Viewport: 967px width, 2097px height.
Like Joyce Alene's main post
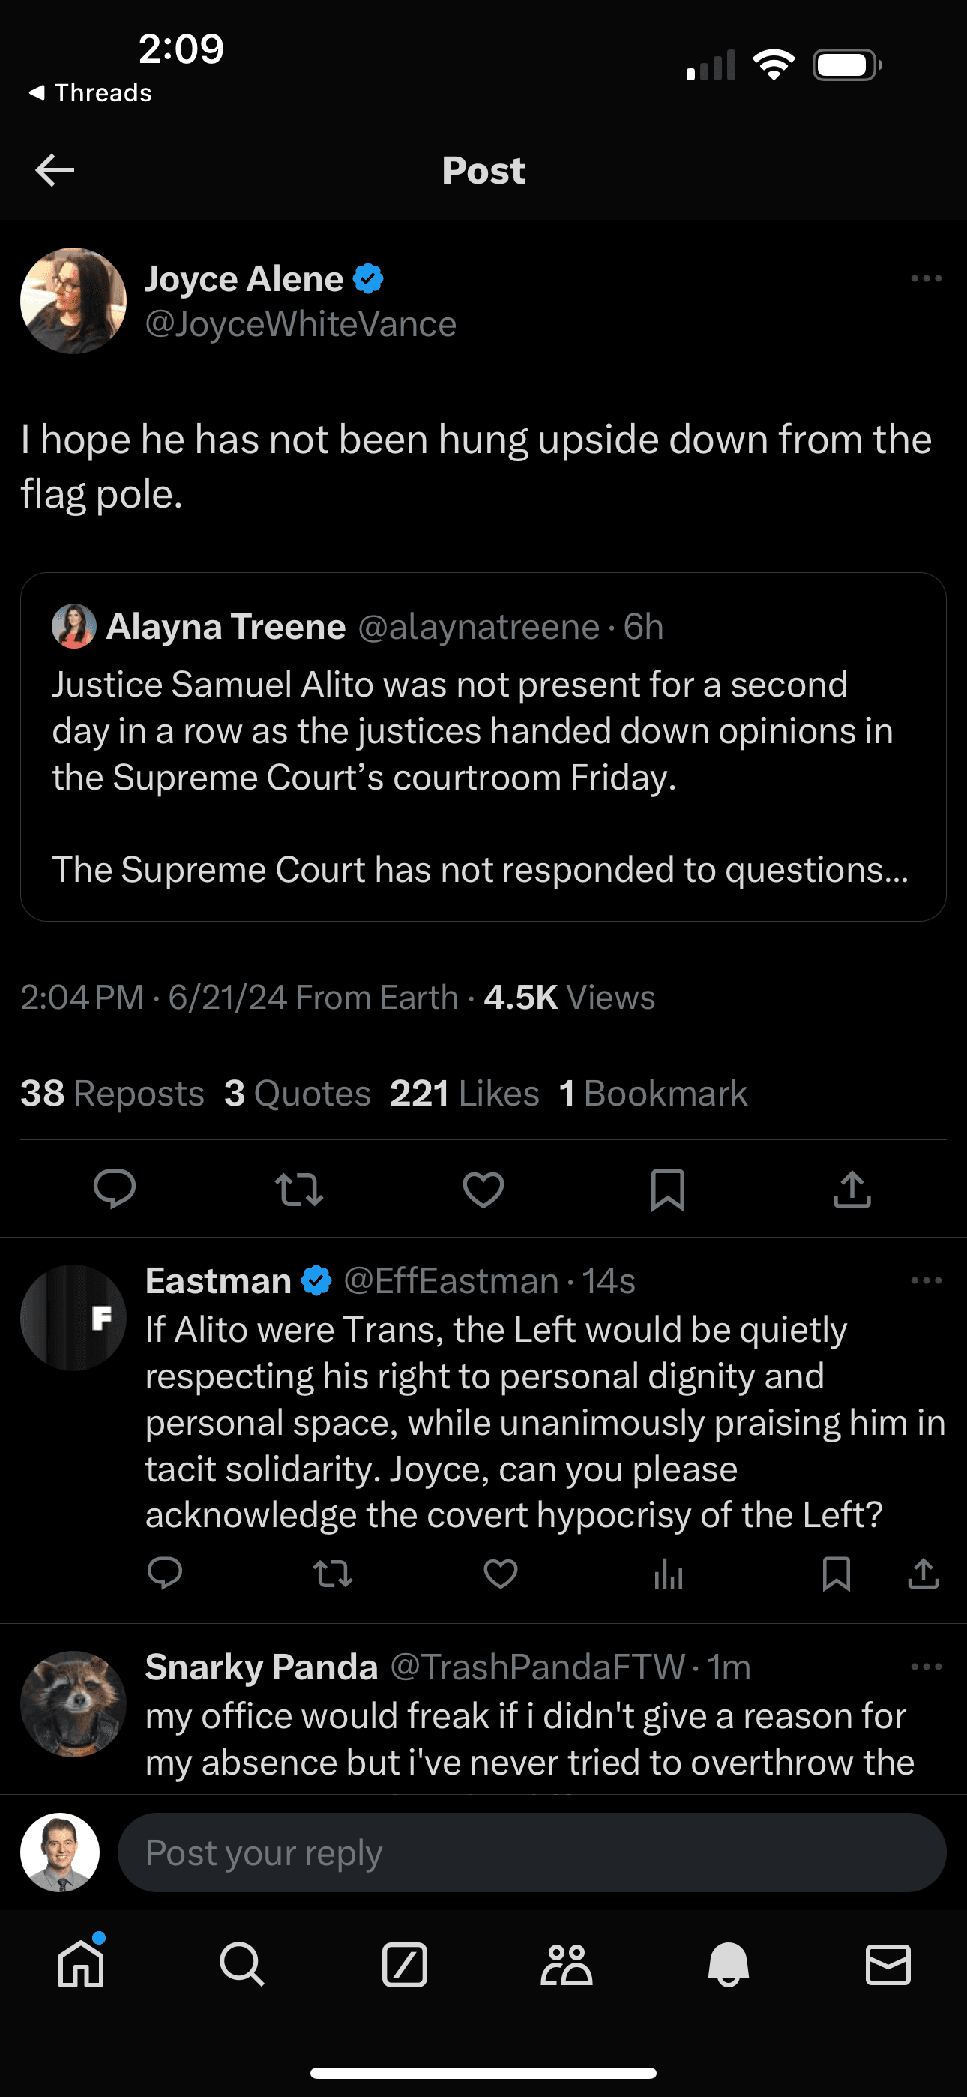483,1189
